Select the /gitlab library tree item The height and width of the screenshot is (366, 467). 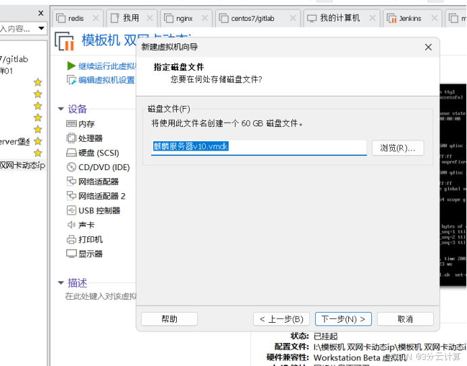14,59
